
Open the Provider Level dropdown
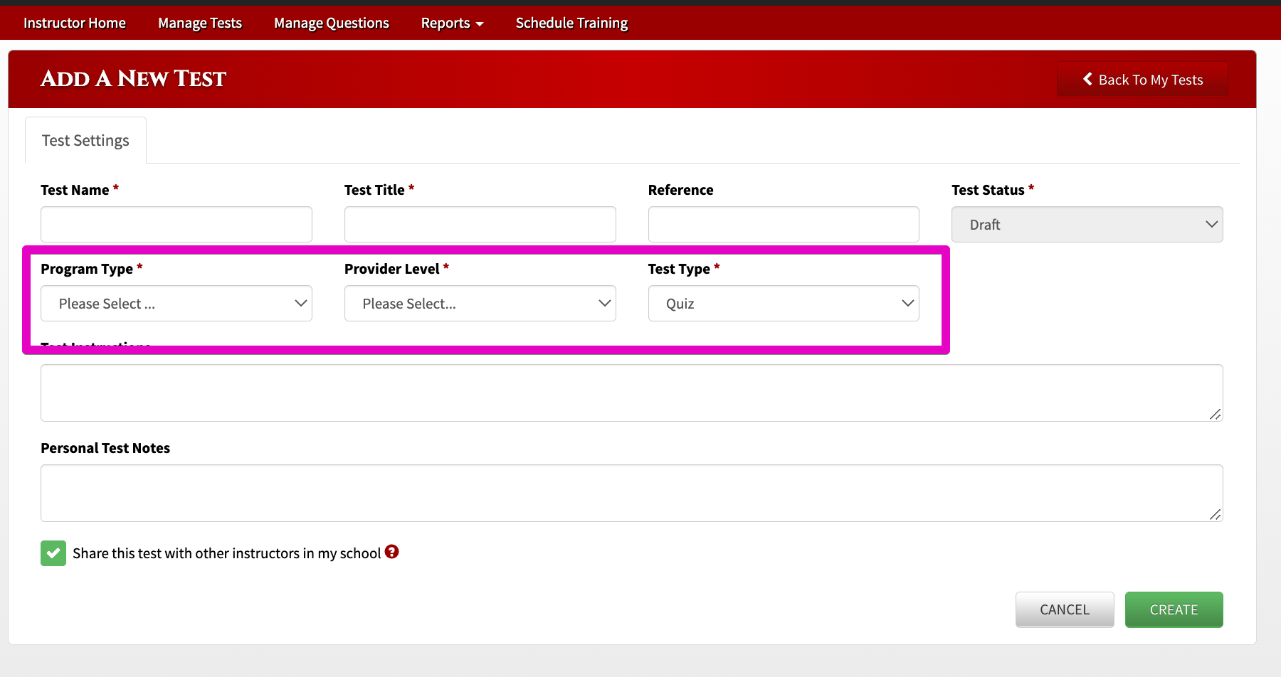tap(480, 303)
